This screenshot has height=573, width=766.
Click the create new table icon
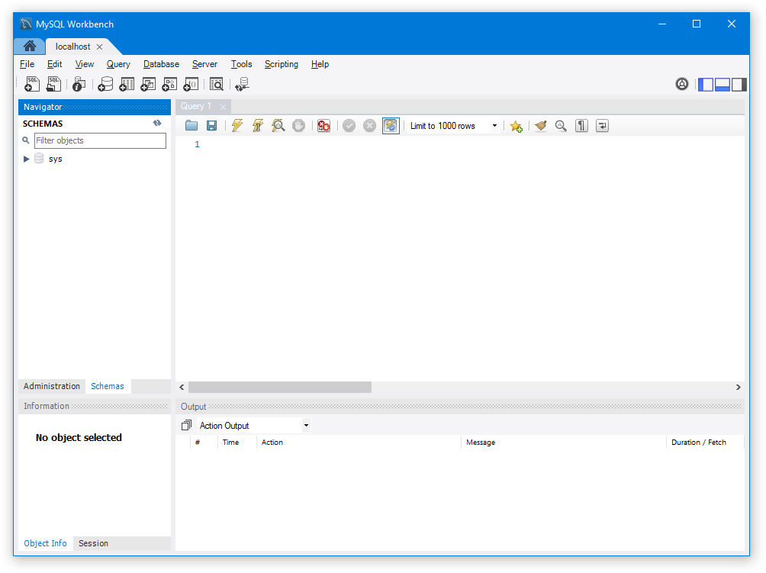127,85
